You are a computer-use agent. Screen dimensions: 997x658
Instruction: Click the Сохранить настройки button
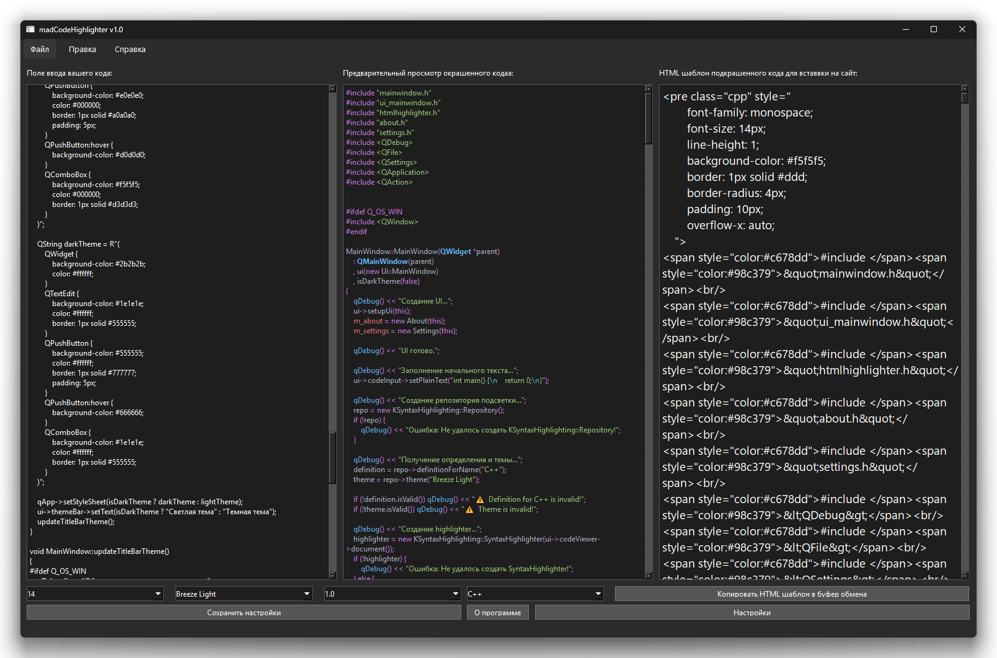pos(244,612)
